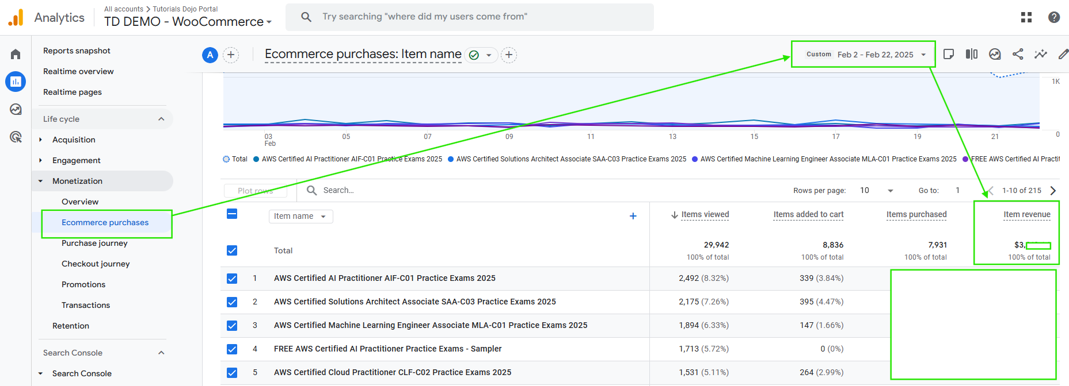Open the report title options dropdown arrow

489,55
